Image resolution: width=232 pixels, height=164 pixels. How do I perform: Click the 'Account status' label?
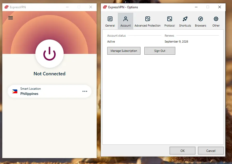(x=117, y=36)
